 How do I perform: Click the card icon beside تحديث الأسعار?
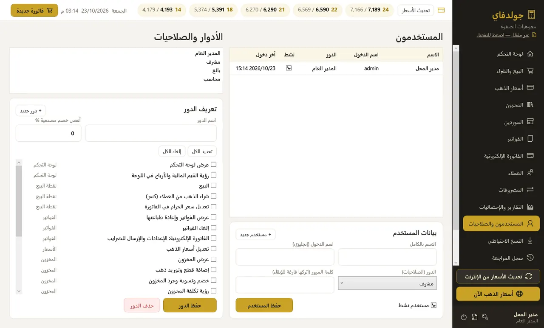tap(441, 10)
